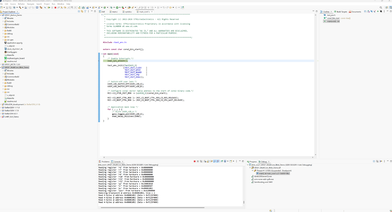The image size is (392, 212).
Task: Click the Clear Console icon
Action: point(205,161)
